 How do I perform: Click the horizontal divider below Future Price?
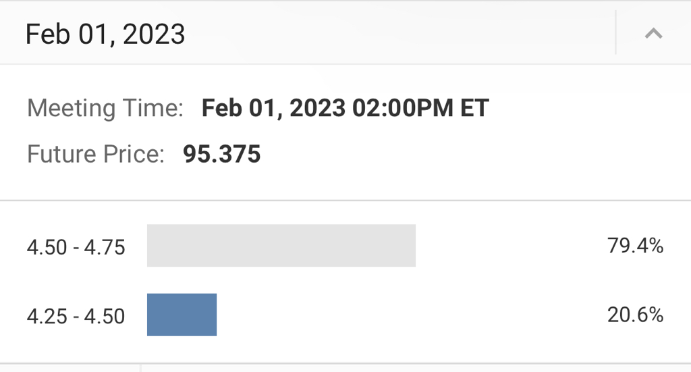click(x=345, y=201)
